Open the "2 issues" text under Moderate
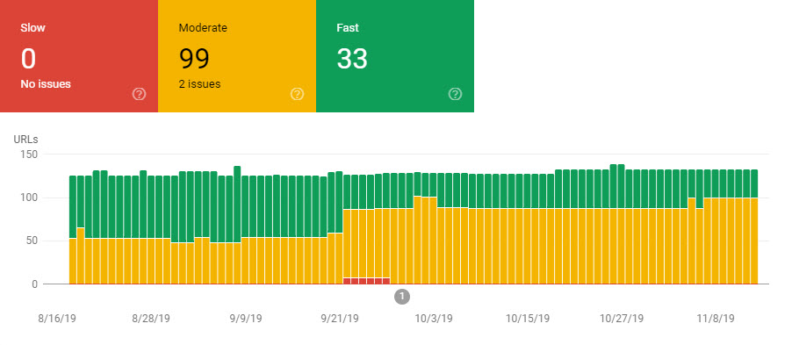The image size is (799, 345). 200,84
